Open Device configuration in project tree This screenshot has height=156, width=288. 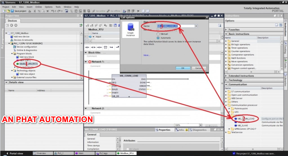click(x=26, y=47)
